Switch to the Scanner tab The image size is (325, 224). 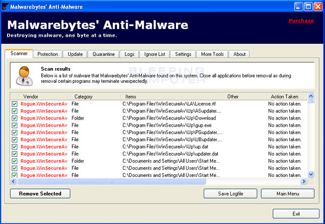[x=19, y=54]
